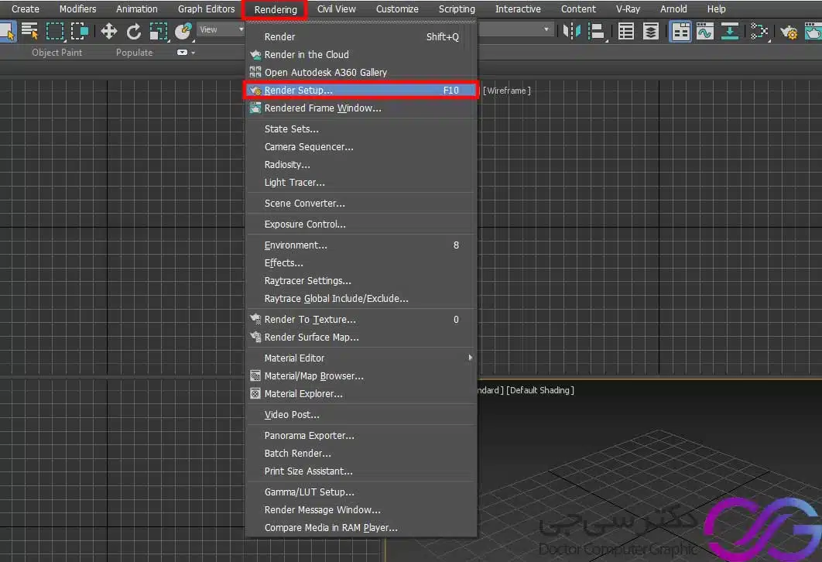Choose Render Setup... menu item
The height and width of the screenshot is (562, 822).
coord(361,90)
